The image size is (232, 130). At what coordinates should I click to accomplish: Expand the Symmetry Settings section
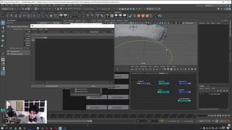(8, 54)
